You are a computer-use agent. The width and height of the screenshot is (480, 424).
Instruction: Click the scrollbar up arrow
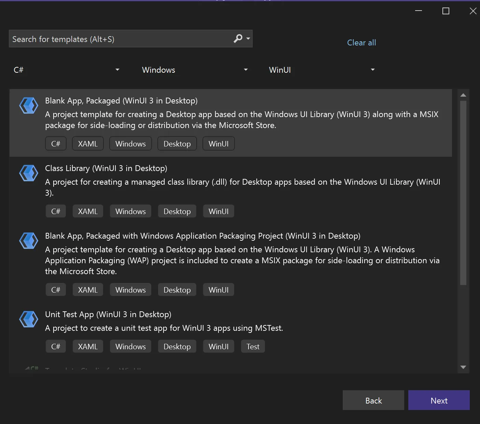463,95
